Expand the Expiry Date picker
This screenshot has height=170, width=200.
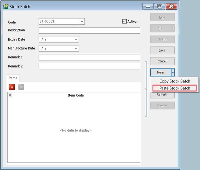click(76, 39)
